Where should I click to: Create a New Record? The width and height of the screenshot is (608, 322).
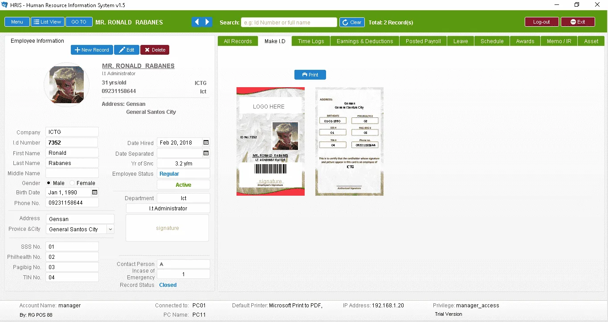(92, 50)
